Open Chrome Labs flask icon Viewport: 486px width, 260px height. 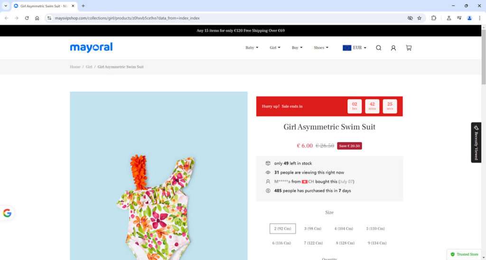tap(449, 18)
